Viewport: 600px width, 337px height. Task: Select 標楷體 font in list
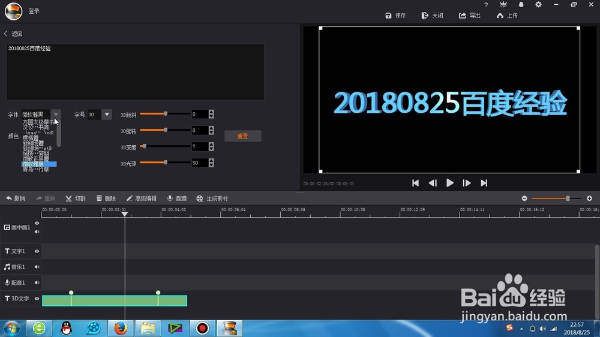[31, 137]
